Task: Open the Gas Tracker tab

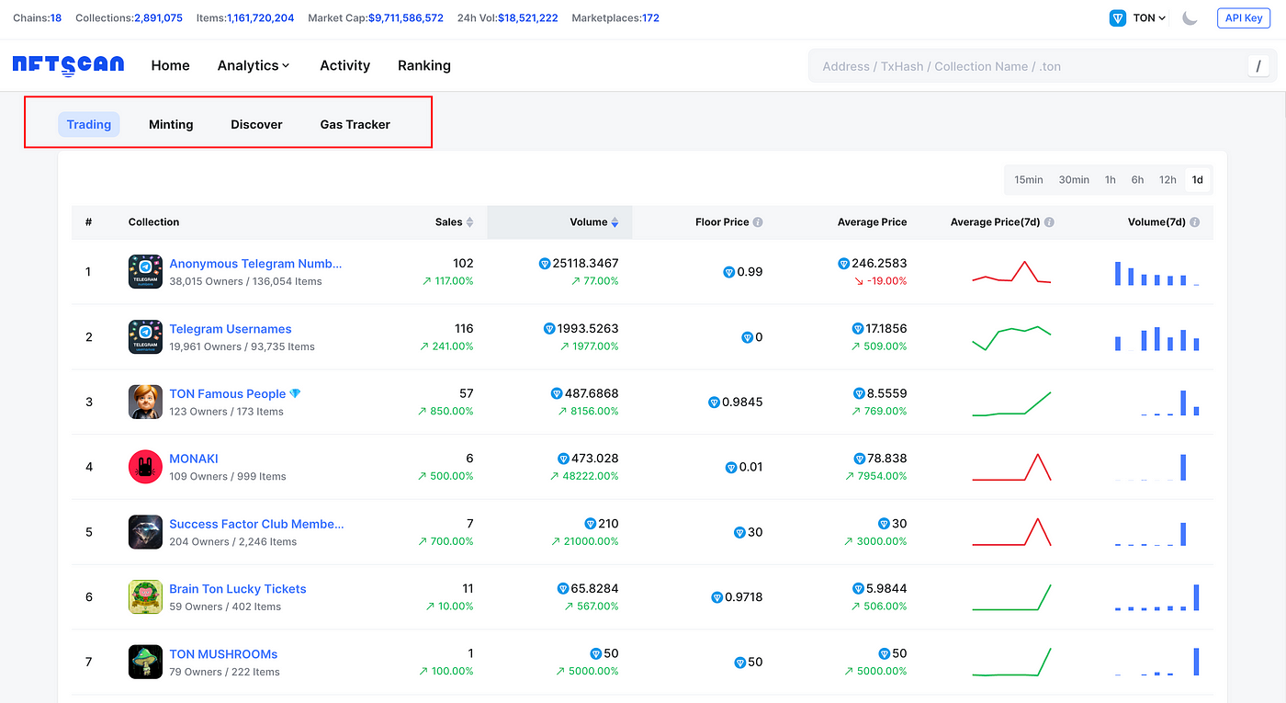Action: 355,124
